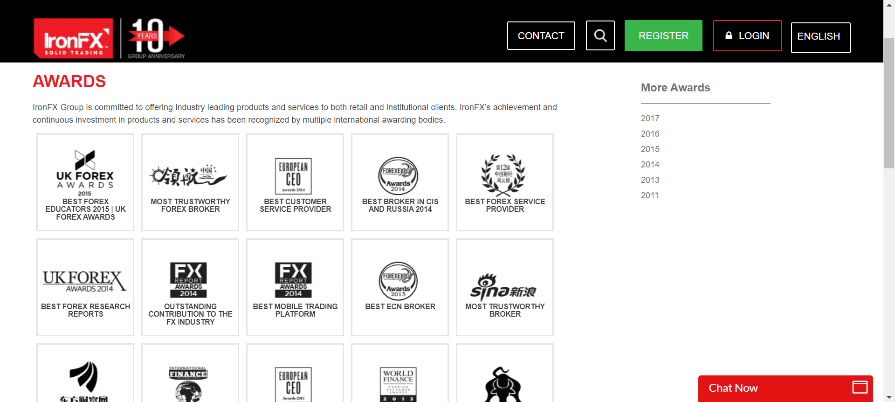Click the More Awards sidebar heading
Screen dimensions: 895x402
pos(675,88)
